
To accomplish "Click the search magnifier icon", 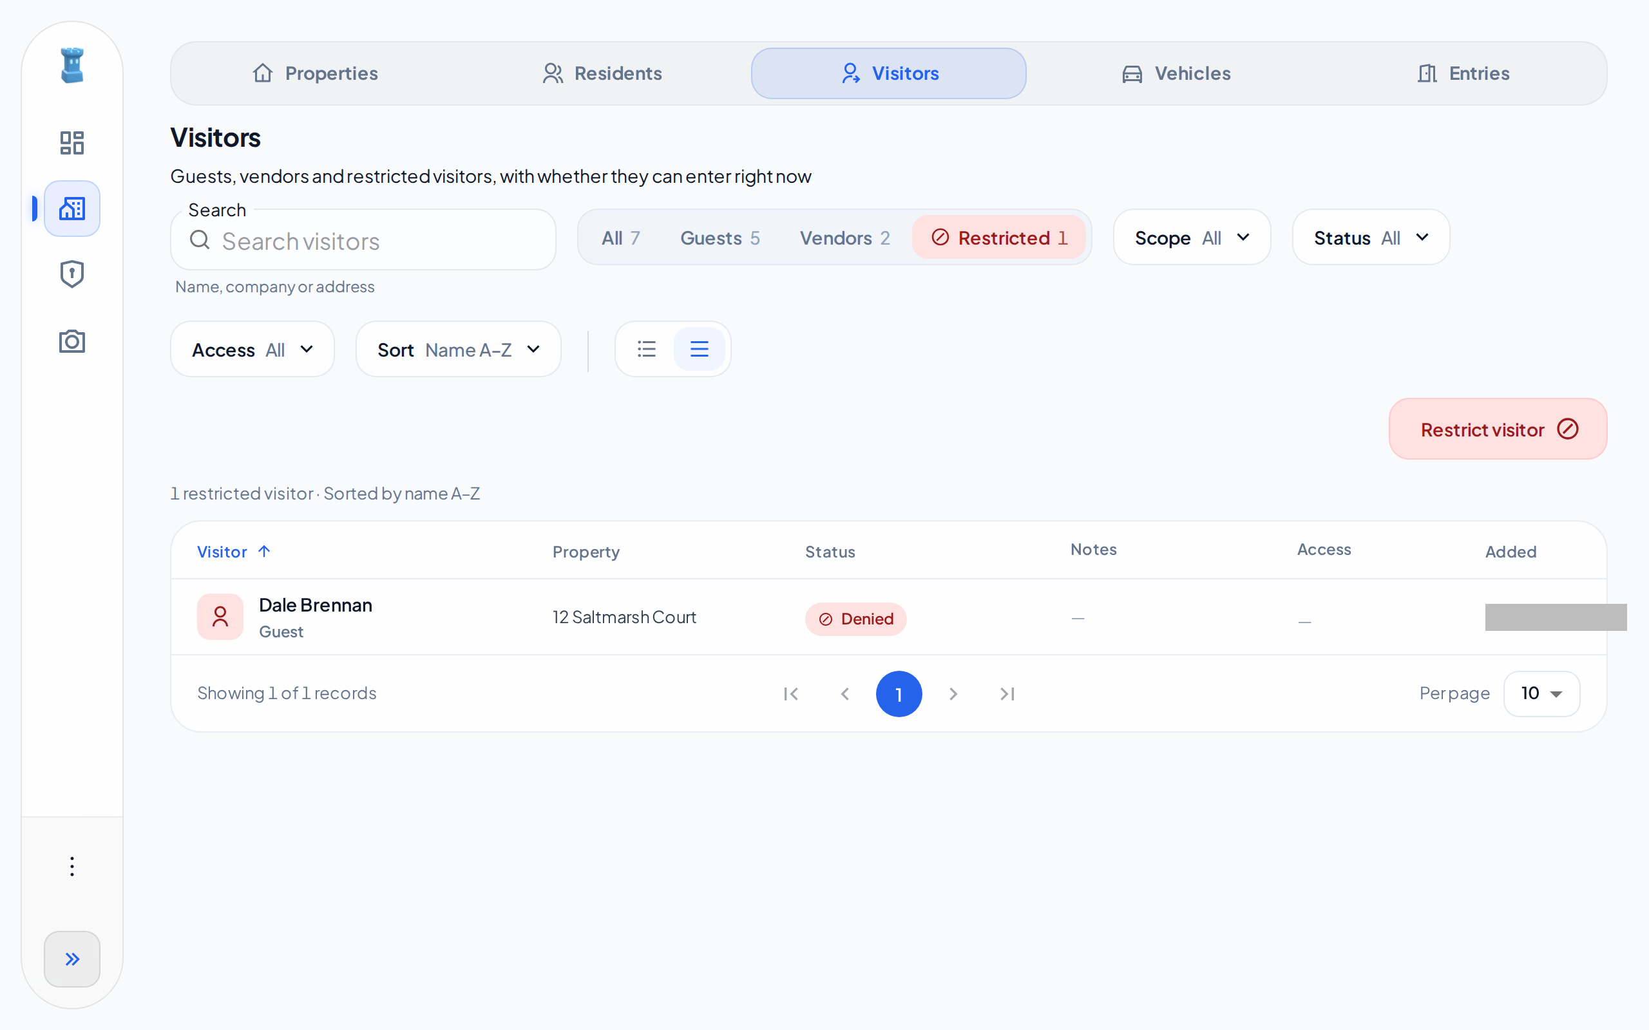I will [200, 239].
